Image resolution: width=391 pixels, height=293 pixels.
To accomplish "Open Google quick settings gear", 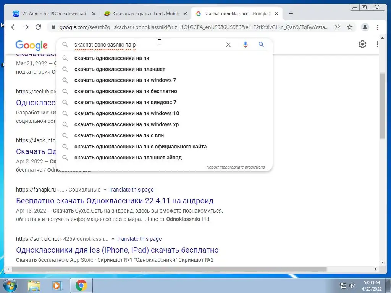I will pos(362,44).
